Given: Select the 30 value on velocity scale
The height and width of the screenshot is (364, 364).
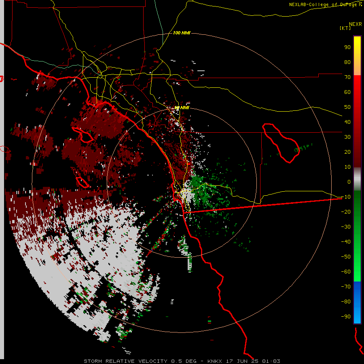Looking at the screenshot, I should 347,137.
